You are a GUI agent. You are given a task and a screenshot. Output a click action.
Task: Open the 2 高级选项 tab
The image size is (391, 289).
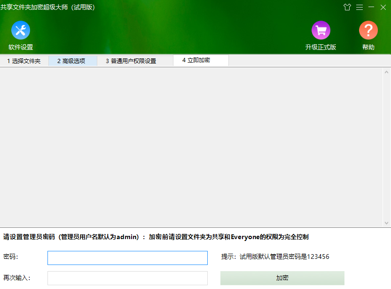[x=72, y=61]
